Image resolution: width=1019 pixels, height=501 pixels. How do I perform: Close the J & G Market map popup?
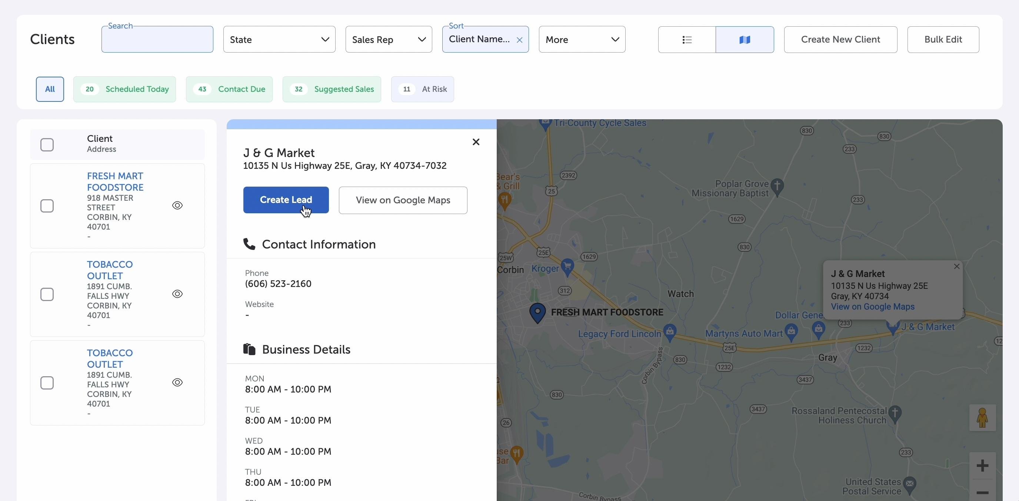[x=956, y=267]
